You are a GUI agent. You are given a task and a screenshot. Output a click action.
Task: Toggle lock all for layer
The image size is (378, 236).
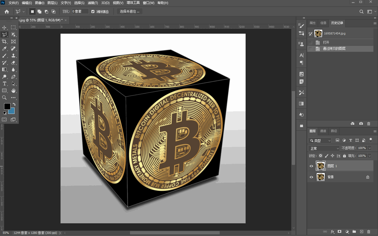coord(344,156)
